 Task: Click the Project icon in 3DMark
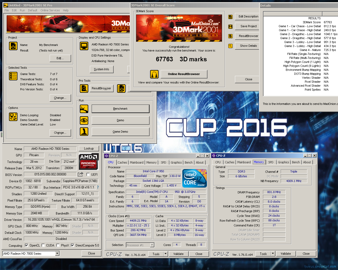tap(13, 46)
